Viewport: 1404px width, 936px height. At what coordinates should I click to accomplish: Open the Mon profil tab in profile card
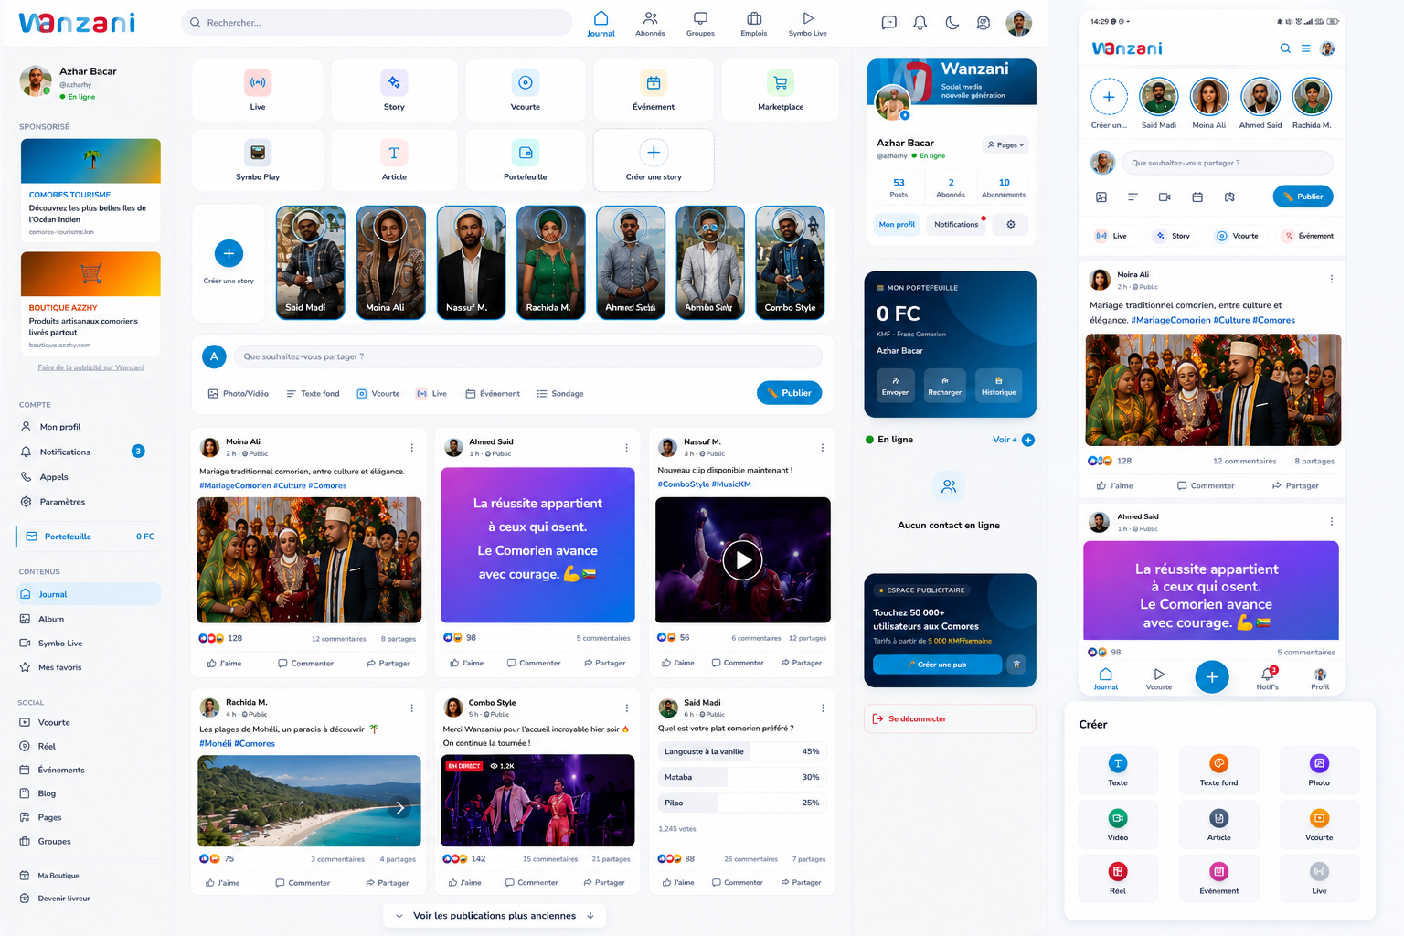click(x=897, y=224)
